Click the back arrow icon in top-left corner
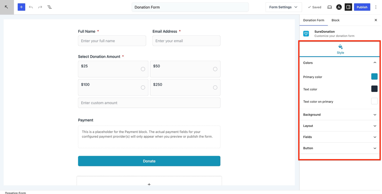382x194 pixels. (x=7, y=7)
